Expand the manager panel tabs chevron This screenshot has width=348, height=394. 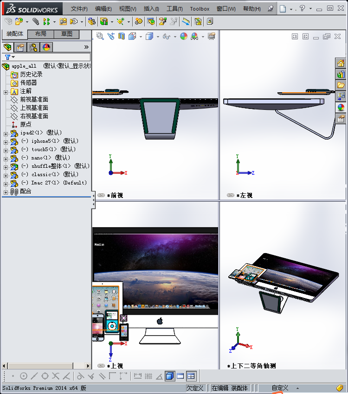86,47
